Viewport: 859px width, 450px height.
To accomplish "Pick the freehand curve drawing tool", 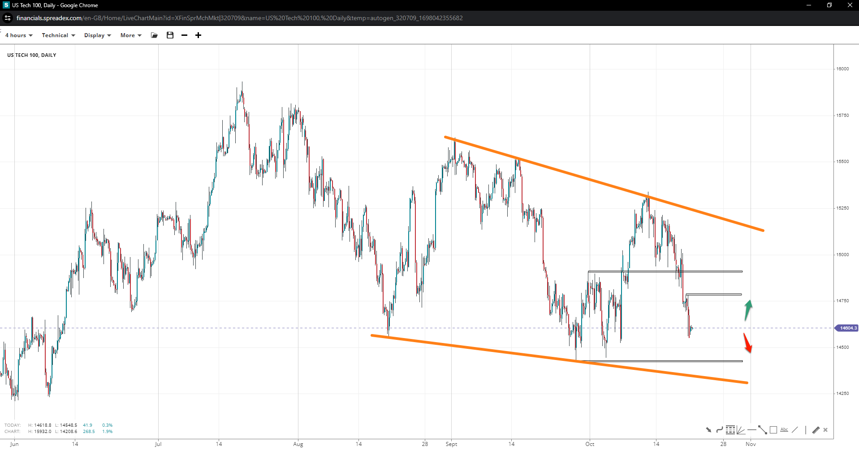I will point(719,430).
